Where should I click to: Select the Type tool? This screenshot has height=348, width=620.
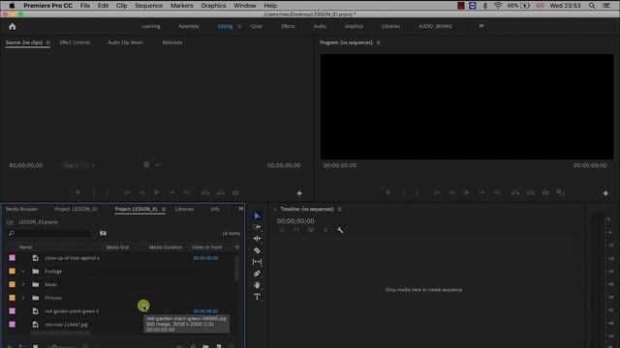click(257, 297)
